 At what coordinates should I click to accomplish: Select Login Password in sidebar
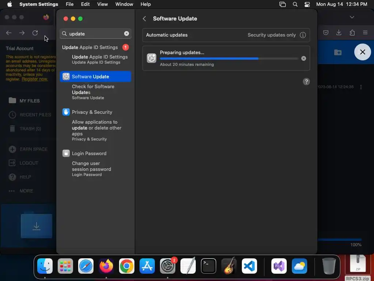tap(95, 153)
